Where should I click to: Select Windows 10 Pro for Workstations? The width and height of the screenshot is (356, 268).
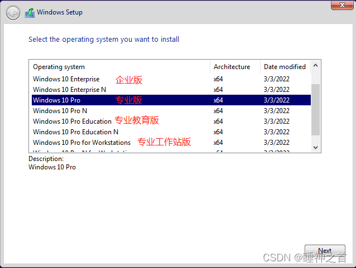[x=171, y=143]
